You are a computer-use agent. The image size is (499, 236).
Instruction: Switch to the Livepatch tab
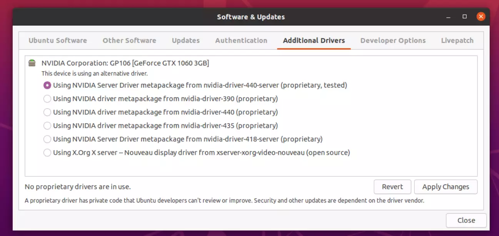pos(457,40)
